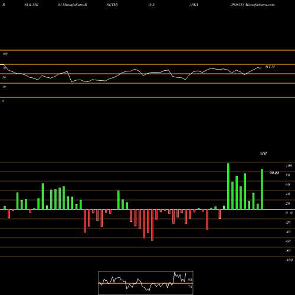This screenshot has width=295, height=295.
Task: Click the '60' axis label on MR chart
Action: click(x=287, y=185)
